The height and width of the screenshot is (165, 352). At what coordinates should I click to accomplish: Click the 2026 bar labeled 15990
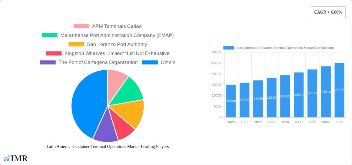tap(245, 100)
